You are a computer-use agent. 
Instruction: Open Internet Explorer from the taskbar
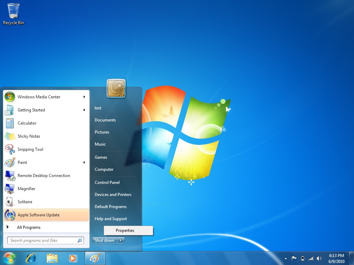(x=31, y=258)
